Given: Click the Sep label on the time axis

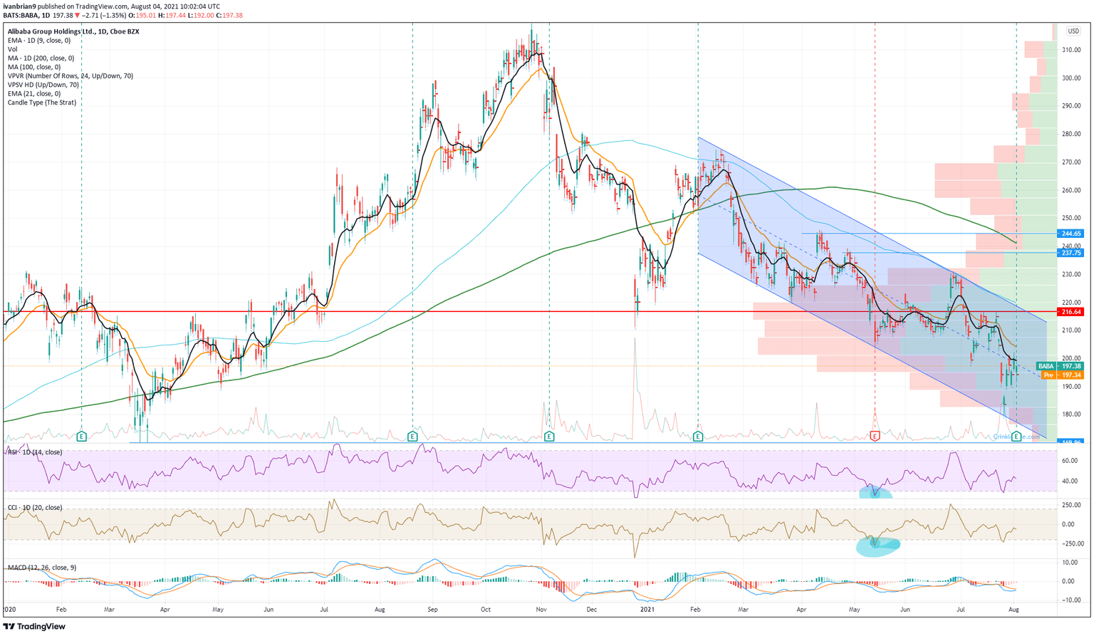Looking at the screenshot, I should click(432, 610).
